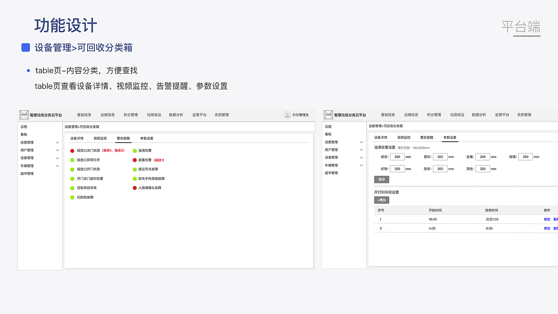Click the green dot beside 投放口开门失败
Image resolution: width=558 pixels, height=314 pixels.
tap(72, 169)
